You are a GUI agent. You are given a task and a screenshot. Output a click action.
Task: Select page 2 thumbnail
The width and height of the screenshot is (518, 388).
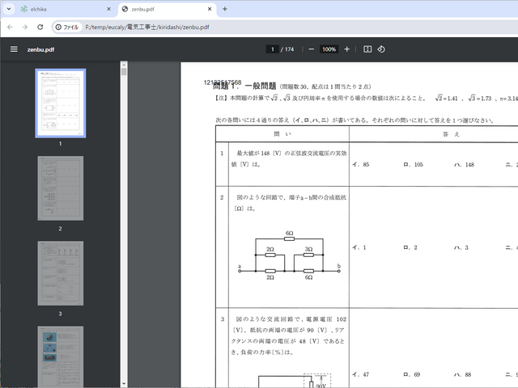coord(61,188)
